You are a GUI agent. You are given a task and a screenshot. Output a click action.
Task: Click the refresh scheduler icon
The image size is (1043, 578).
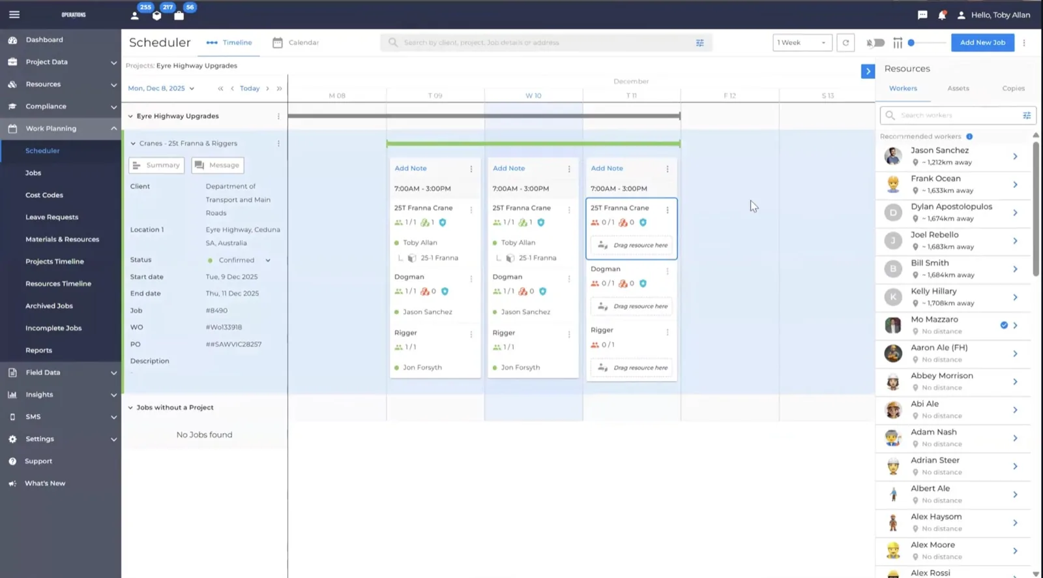(x=845, y=42)
